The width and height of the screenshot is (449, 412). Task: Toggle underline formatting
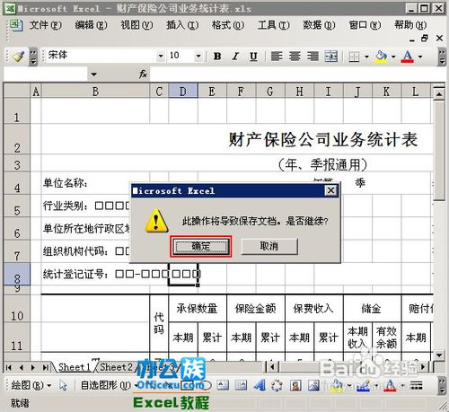tap(253, 56)
